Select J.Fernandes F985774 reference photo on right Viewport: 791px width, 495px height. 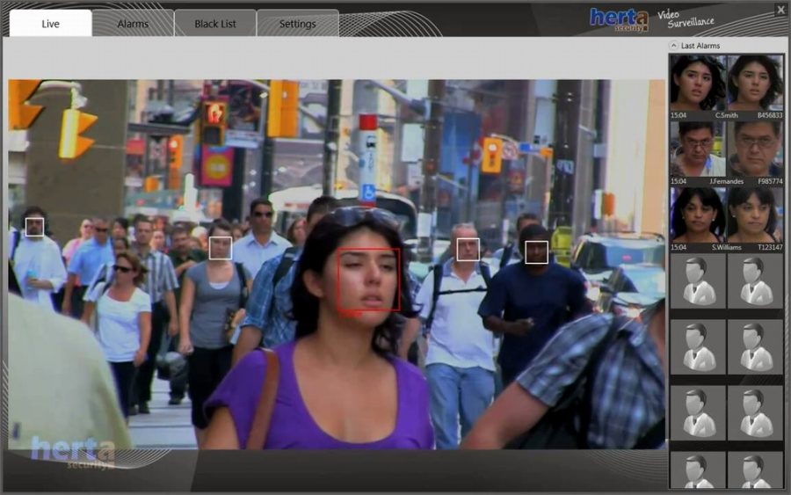coord(755,148)
